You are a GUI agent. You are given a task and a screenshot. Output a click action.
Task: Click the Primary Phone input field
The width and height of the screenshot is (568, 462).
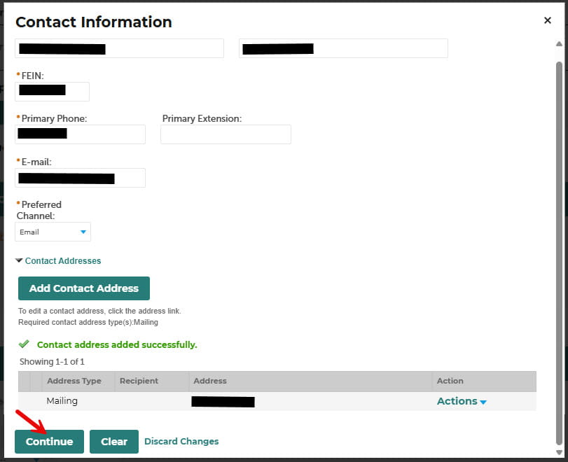click(80, 134)
